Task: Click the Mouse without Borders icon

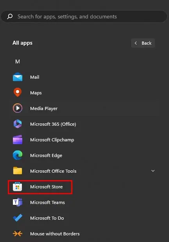Action: click(18, 233)
